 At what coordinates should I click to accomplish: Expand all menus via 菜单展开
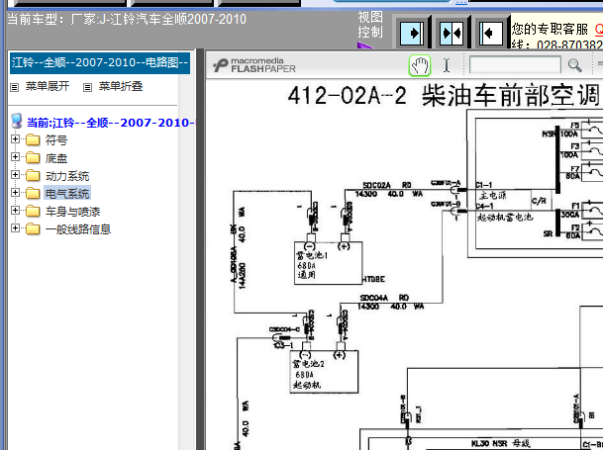tap(48, 86)
